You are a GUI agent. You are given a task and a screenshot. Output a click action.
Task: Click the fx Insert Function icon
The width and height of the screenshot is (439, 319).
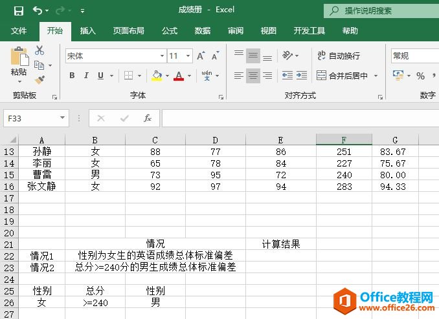(x=148, y=118)
